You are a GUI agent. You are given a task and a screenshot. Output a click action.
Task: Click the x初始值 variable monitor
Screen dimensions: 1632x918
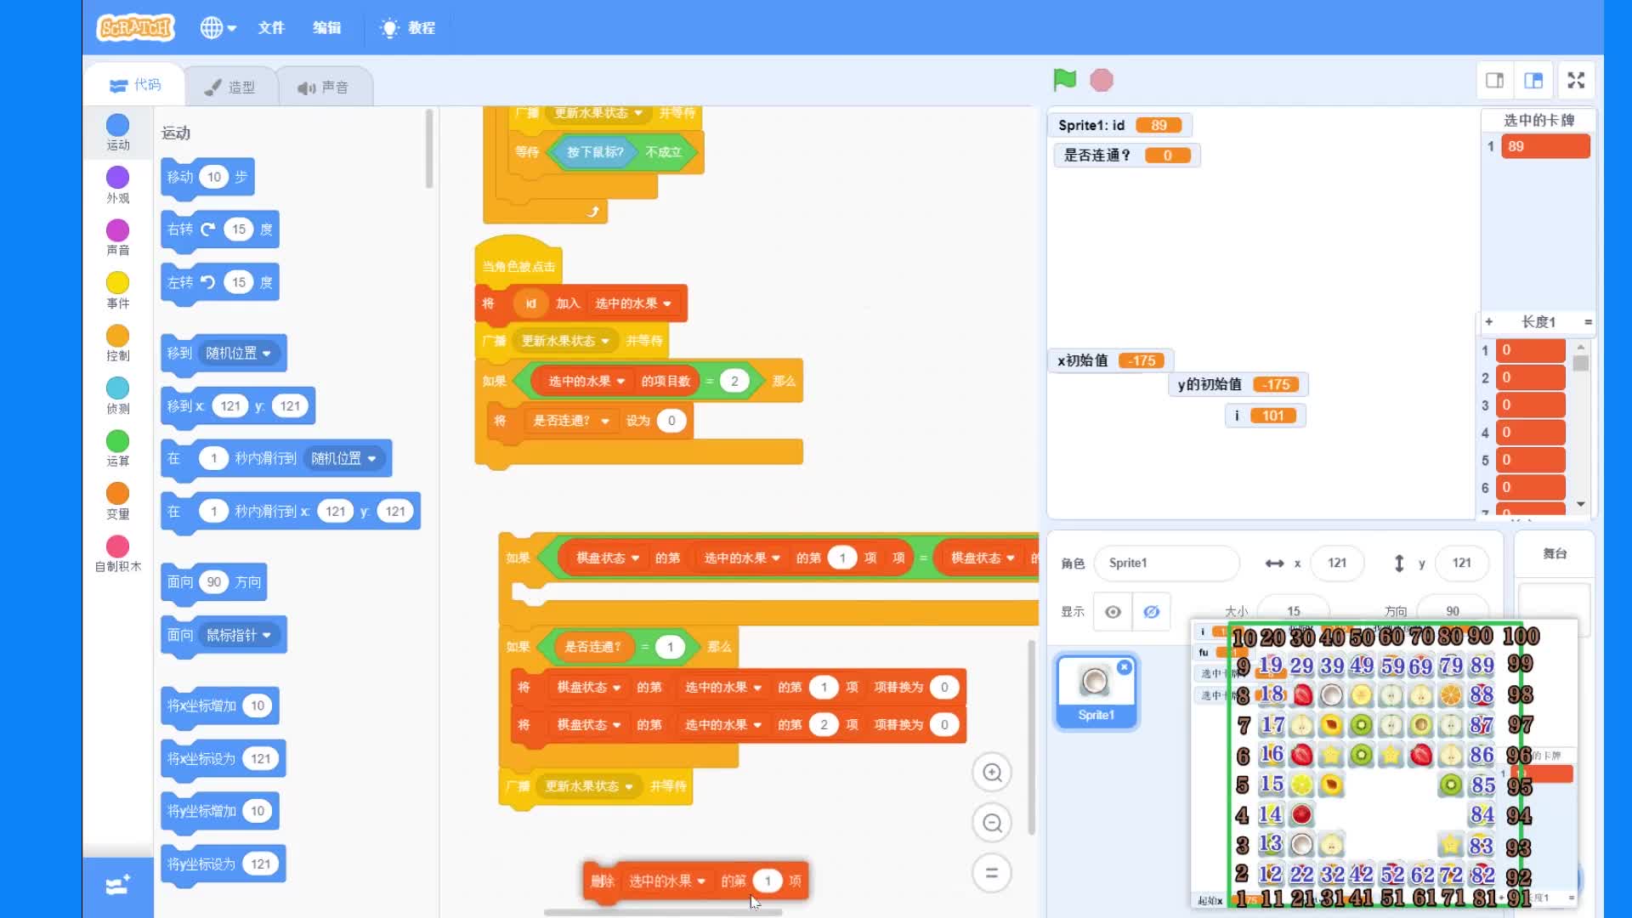click(x=1110, y=360)
